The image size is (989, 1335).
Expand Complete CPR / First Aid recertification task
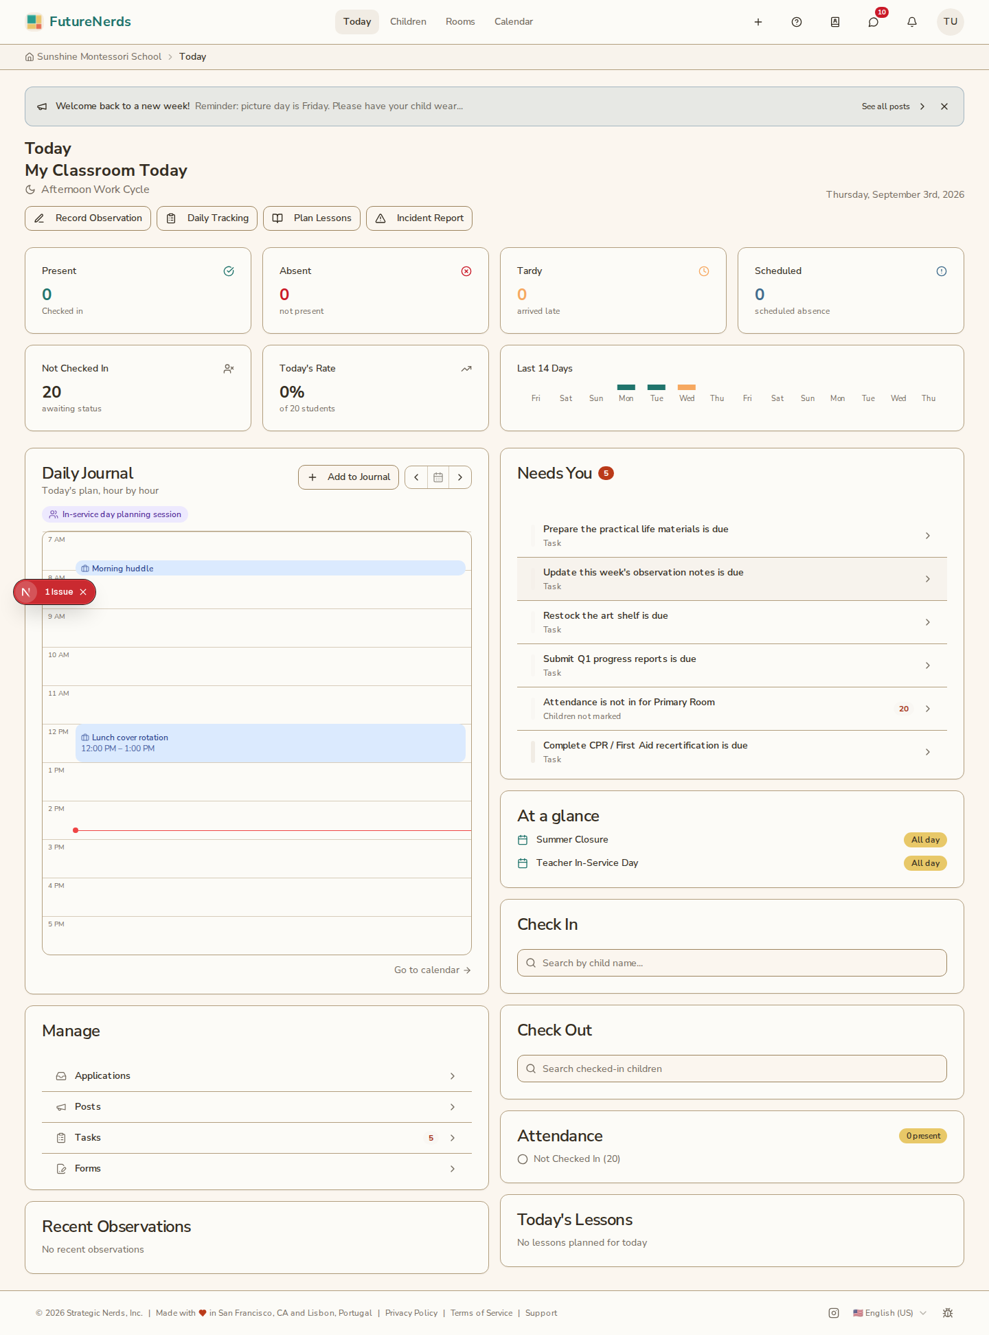point(732,752)
